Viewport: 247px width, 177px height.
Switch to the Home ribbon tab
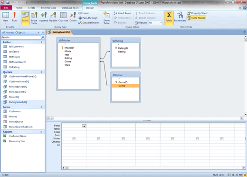[x=19, y=8]
